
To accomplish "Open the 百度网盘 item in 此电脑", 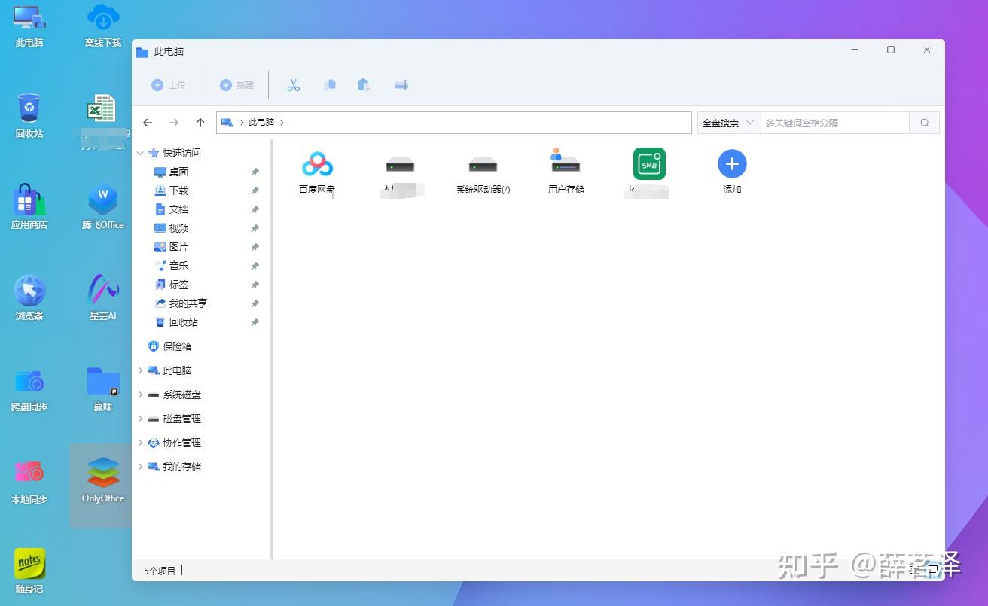I will click(317, 163).
